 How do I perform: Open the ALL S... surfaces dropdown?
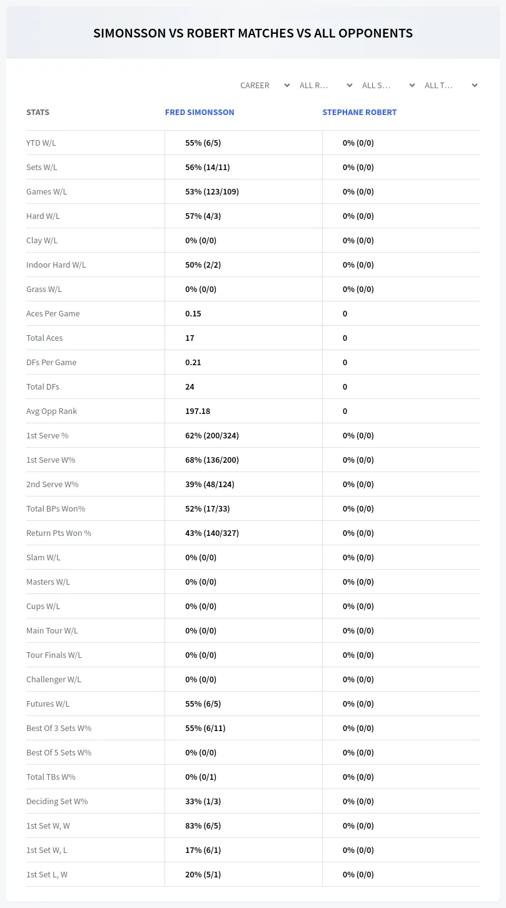(388, 85)
